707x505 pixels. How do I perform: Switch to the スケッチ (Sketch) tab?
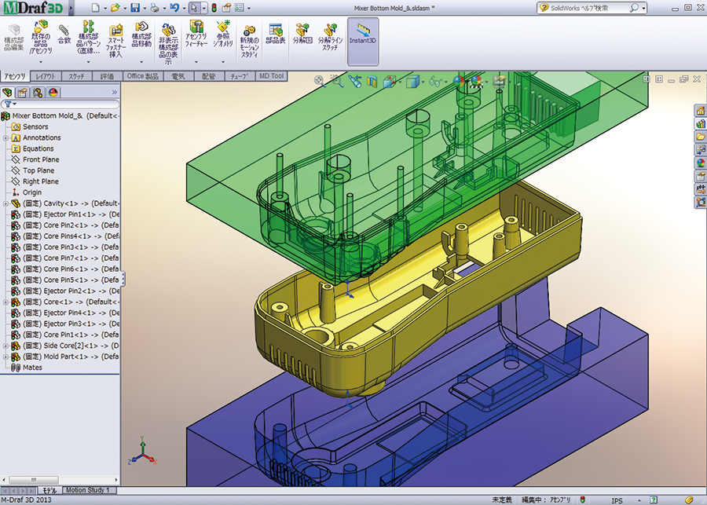point(77,76)
